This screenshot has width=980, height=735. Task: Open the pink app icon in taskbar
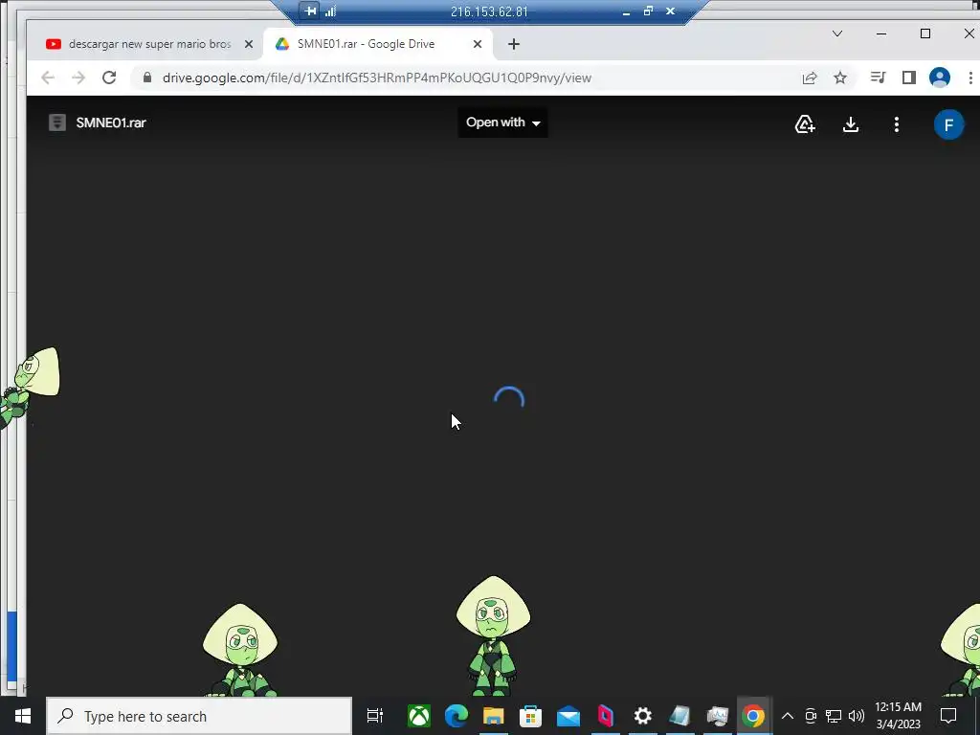click(606, 716)
